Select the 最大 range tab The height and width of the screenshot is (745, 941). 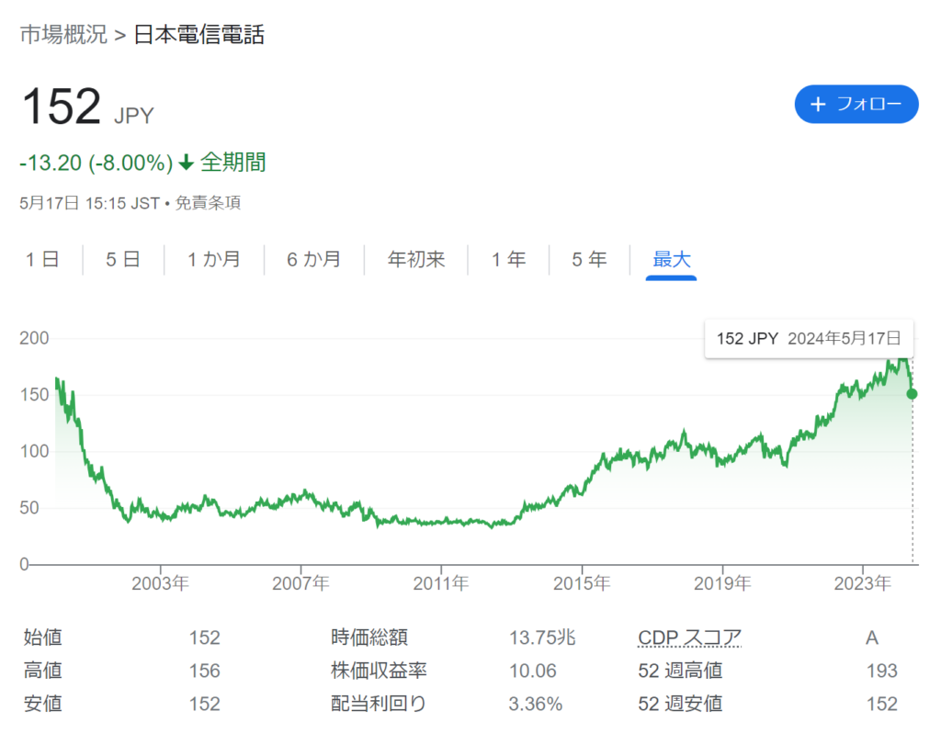(x=672, y=260)
